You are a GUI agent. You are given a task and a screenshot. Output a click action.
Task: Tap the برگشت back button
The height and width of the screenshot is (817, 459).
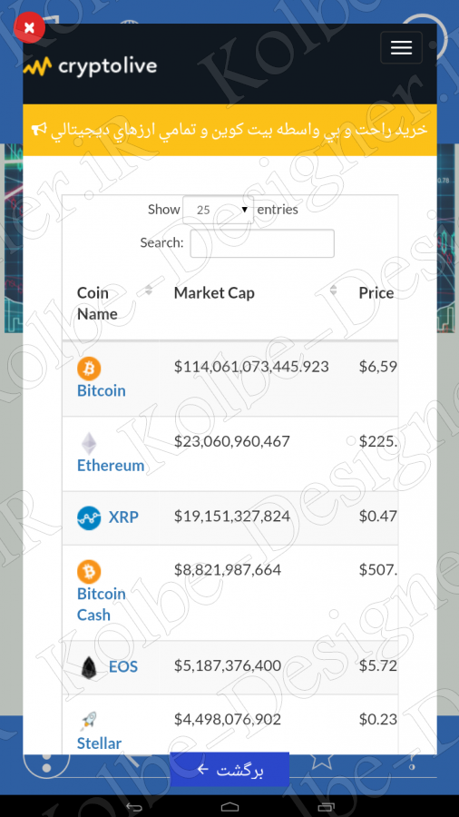229,769
